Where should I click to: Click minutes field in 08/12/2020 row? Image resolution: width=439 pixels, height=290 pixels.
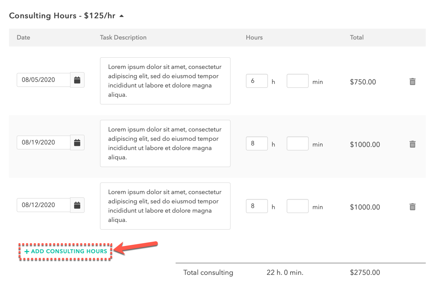tap(297, 206)
